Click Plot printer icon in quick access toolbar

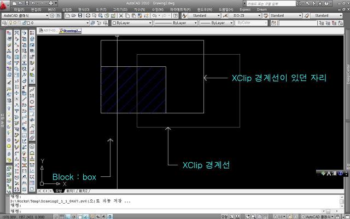coord(51,3)
